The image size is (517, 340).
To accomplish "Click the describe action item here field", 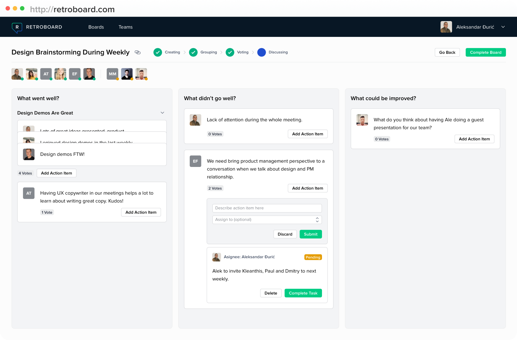I will pyautogui.click(x=267, y=208).
